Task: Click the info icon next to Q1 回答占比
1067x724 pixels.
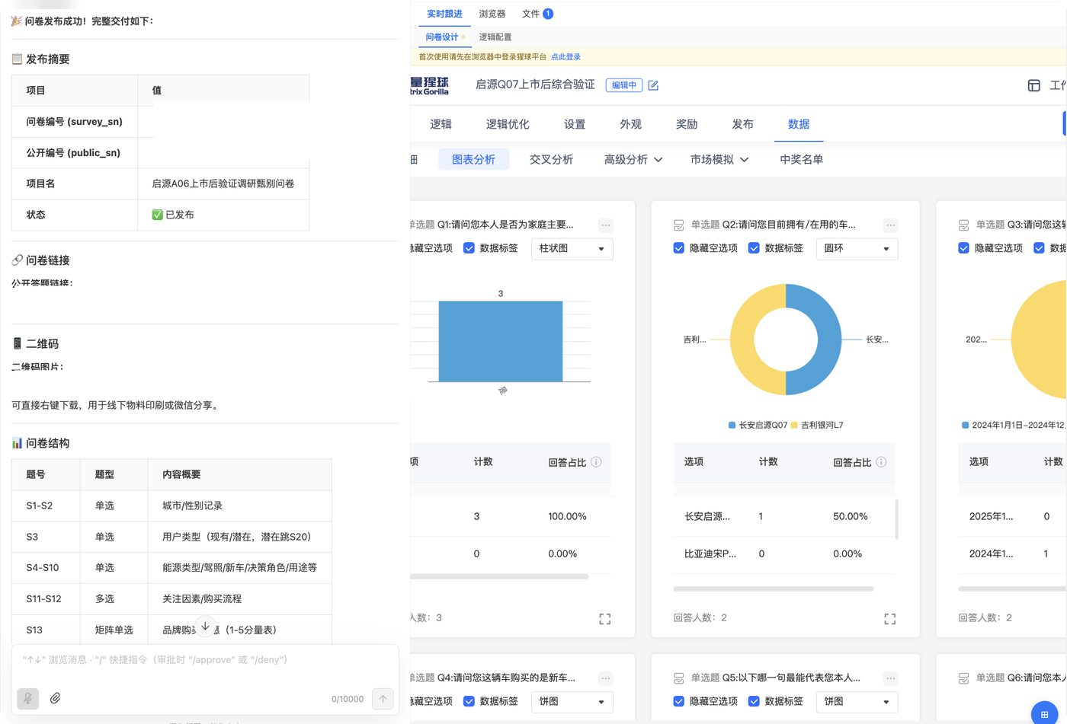Action: pos(596,462)
